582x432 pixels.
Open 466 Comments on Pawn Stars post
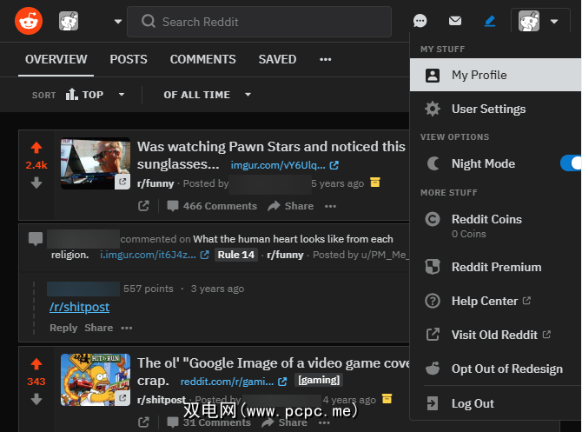[x=212, y=206]
